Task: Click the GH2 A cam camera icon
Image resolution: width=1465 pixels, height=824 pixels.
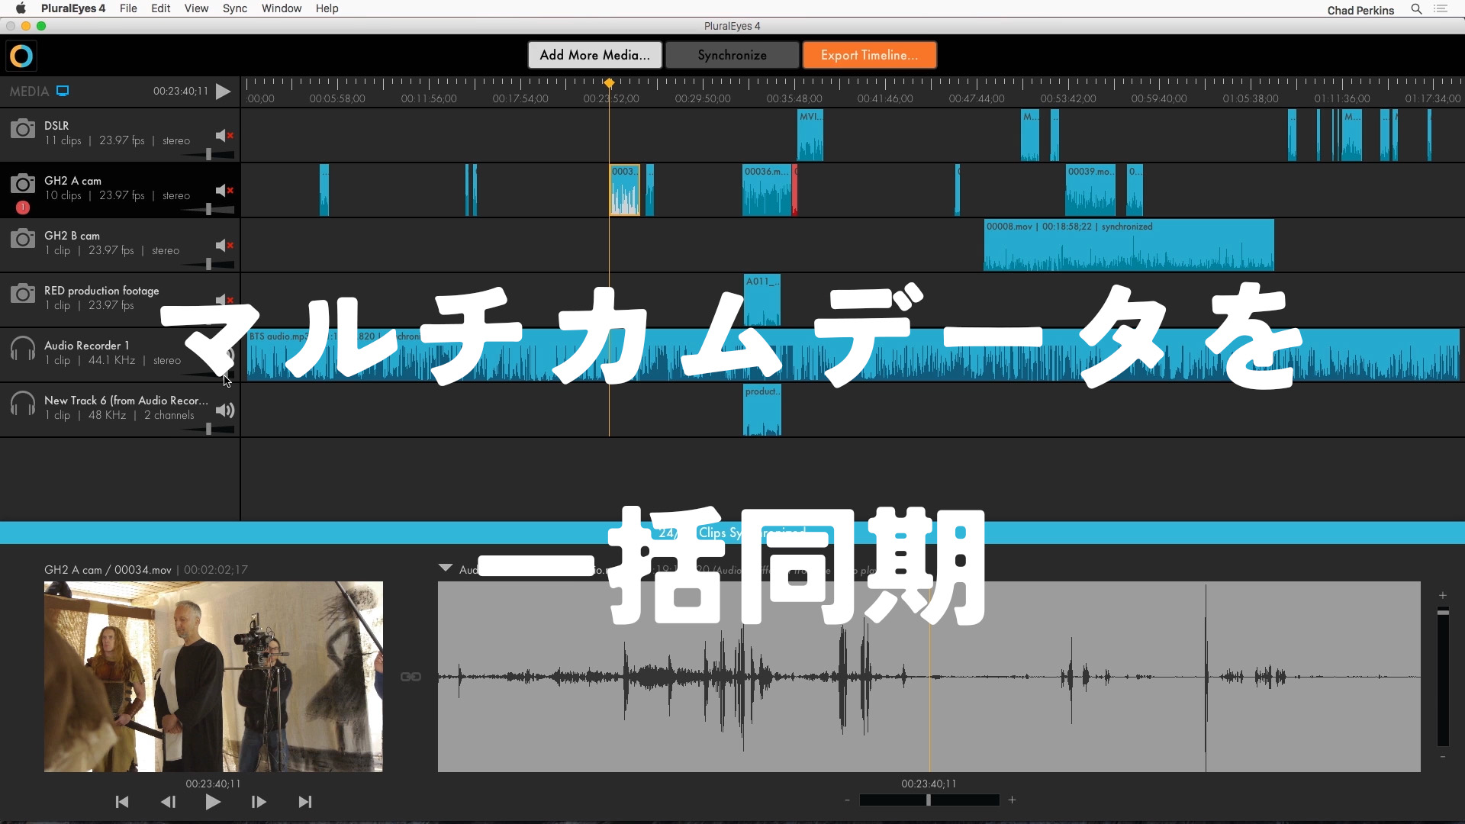Action: [23, 184]
